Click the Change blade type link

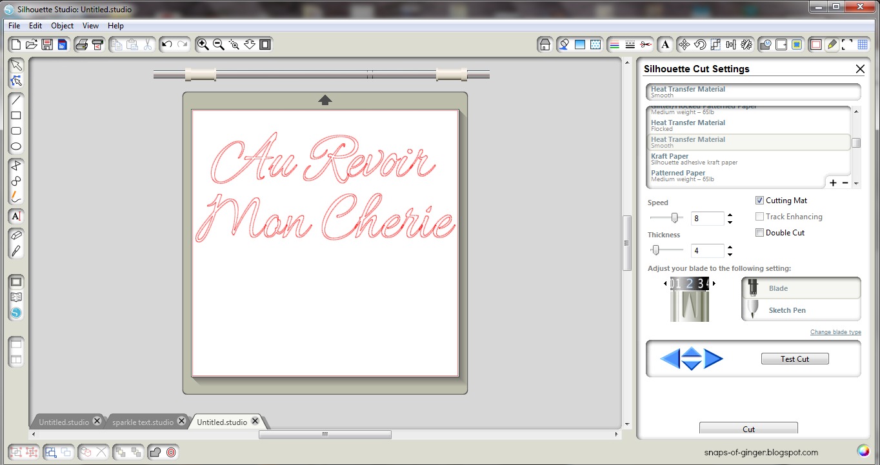click(x=835, y=332)
